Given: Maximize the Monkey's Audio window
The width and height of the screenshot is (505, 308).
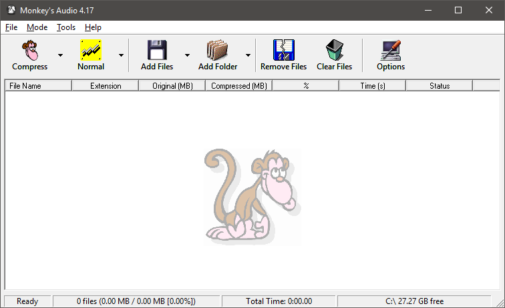Looking at the screenshot, I should click(458, 10).
